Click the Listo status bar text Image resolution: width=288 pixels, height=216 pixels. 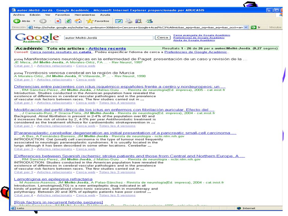pos(20,208)
